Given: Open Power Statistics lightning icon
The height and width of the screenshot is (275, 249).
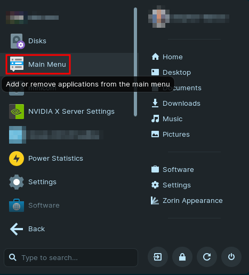Looking at the screenshot, I should 17,159.
